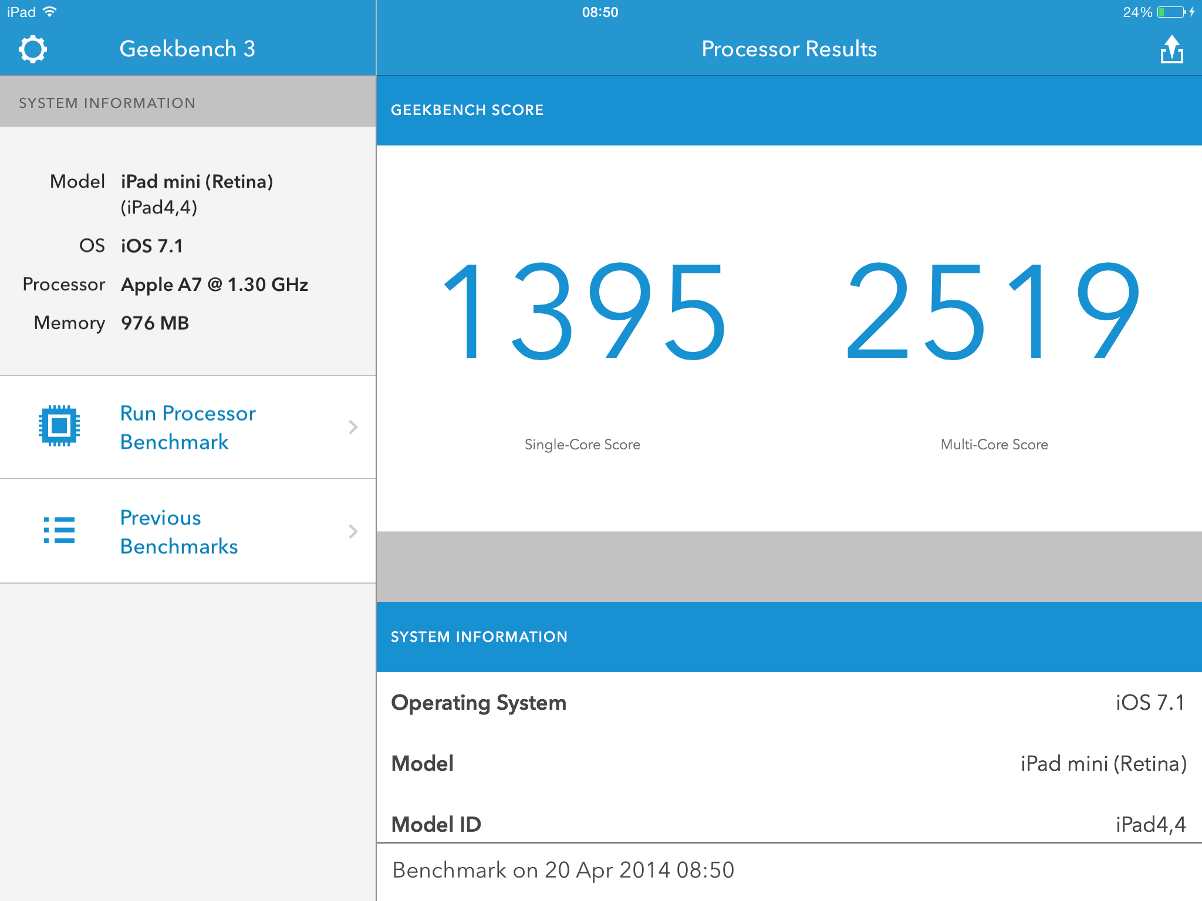Run Processor Benchmark

[188, 427]
